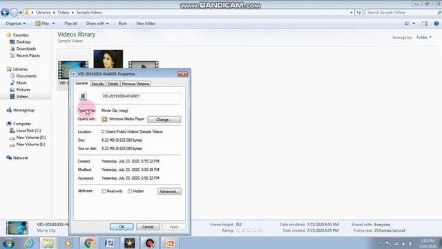Viewport: 442px width, 249px height.
Task: Select the woman portrait video thumbnail
Action: pyautogui.click(x=108, y=59)
